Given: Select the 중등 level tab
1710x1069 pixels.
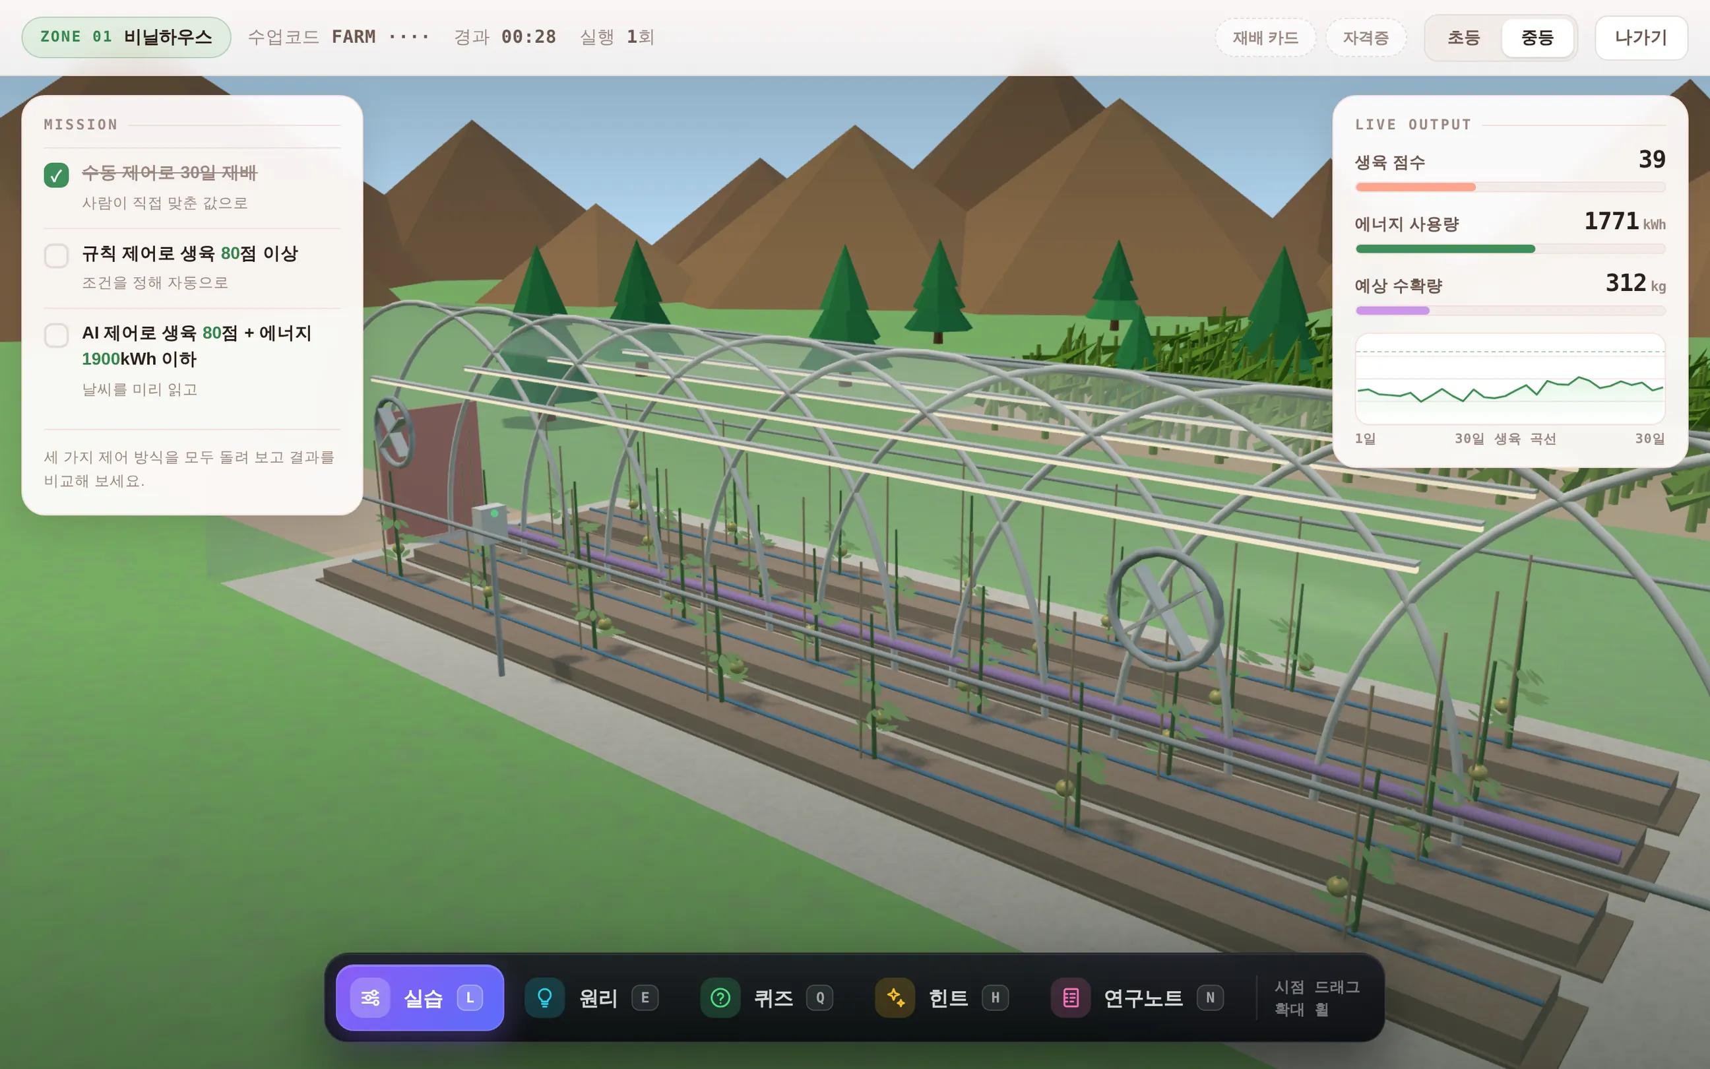Looking at the screenshot, I should click(x=1537, y=38).
